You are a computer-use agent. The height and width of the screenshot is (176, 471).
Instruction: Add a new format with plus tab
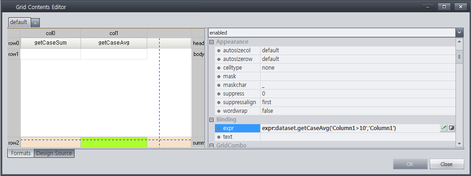[x=35, y=23]
